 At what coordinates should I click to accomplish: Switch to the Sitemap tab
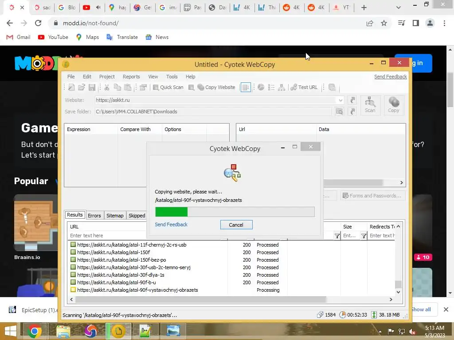pyautogui.click(x=115, y=216)
